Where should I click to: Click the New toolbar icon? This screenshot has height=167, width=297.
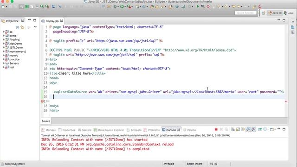point(3,6)
